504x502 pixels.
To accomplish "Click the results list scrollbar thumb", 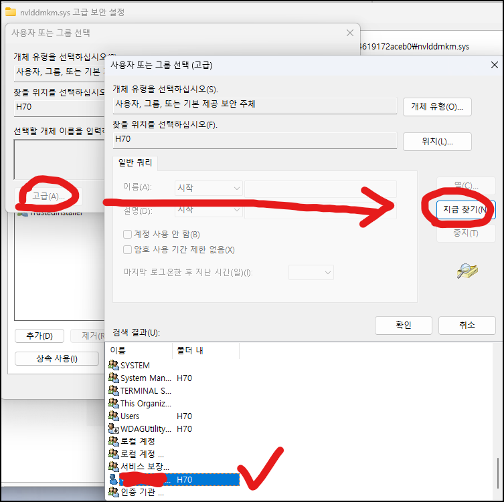I will pyautogui.click(x=498, y=473).
